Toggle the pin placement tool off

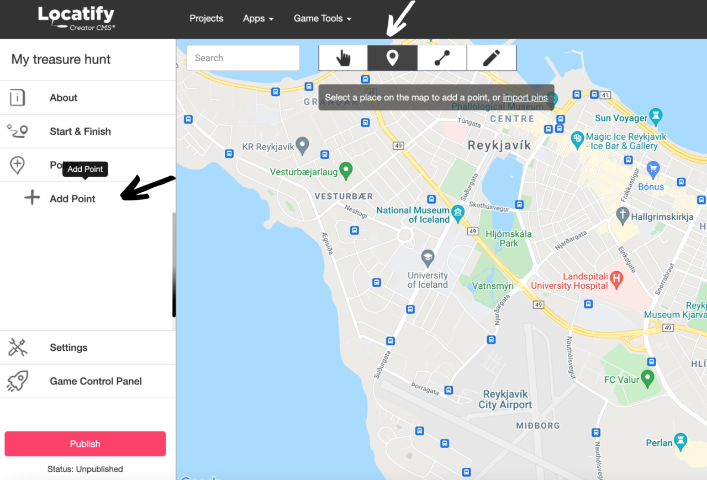[392, 57]
